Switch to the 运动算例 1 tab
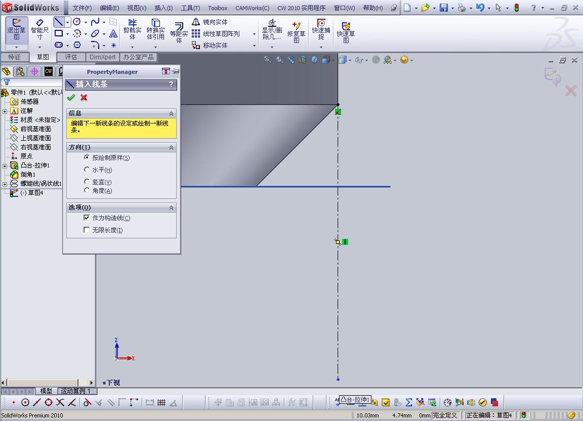The height and width of the screenshot is (421, 583). [77, 391]
